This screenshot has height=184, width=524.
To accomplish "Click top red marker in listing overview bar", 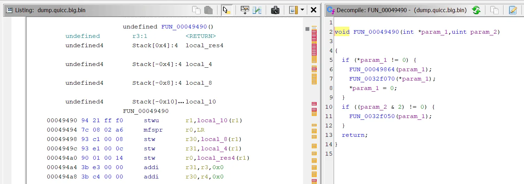I will (314, 32).
